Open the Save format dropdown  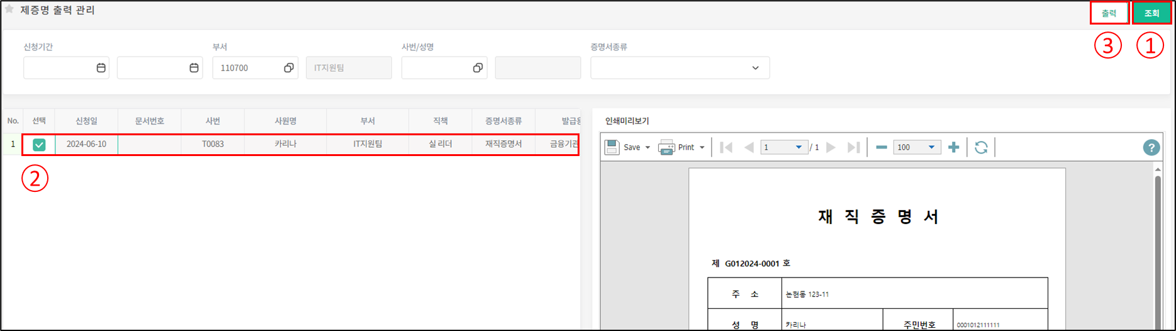tap(648, 148)
